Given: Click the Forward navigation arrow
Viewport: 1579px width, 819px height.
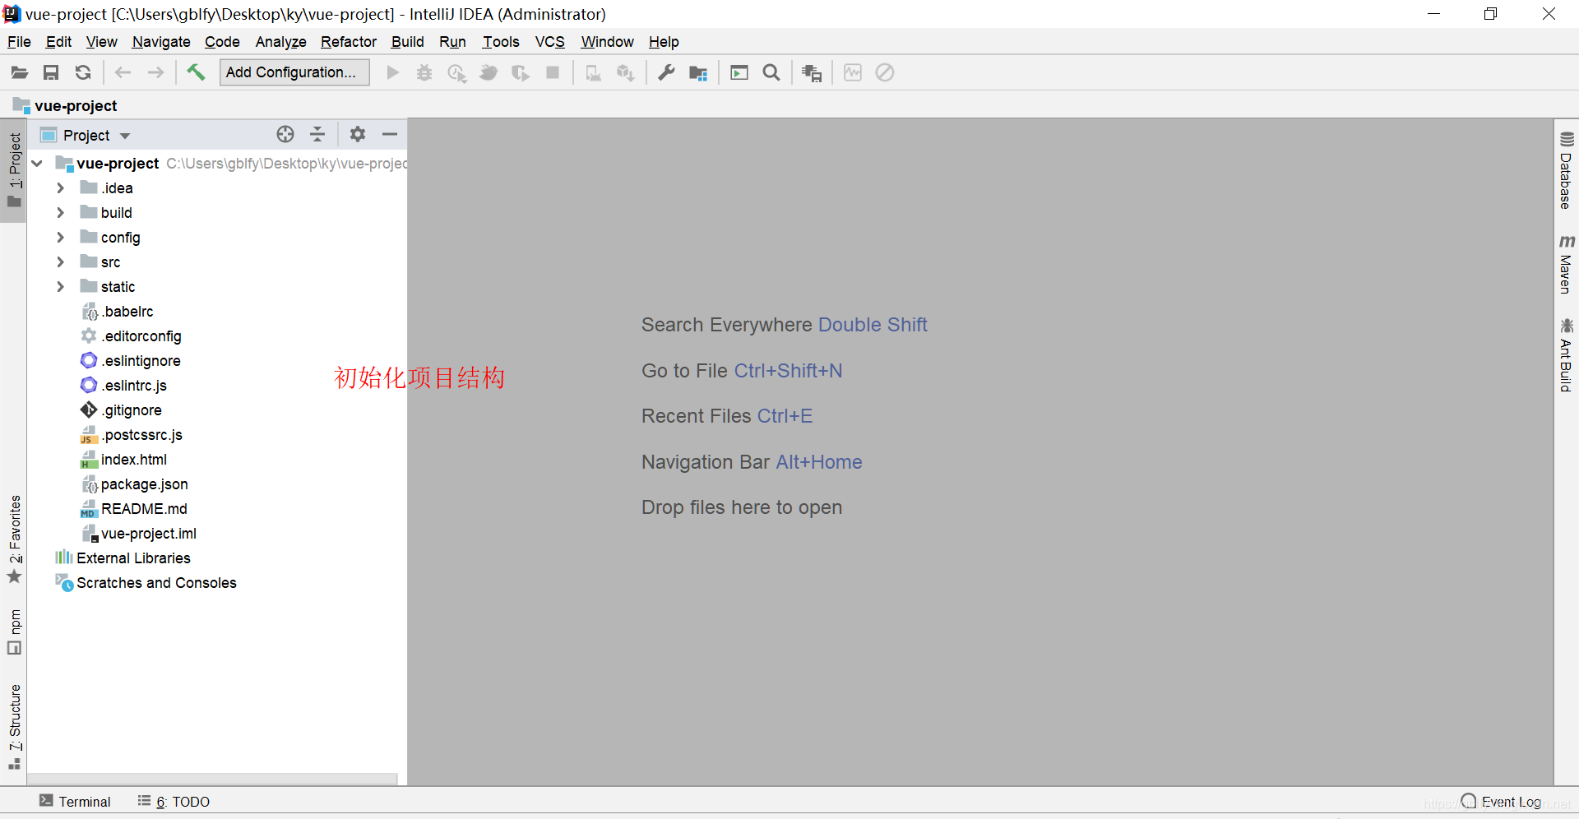Looking at the screenshot, I should click(155, 73).
